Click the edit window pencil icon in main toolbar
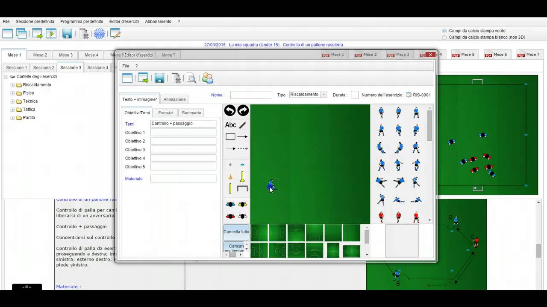 tap(115, 33)
